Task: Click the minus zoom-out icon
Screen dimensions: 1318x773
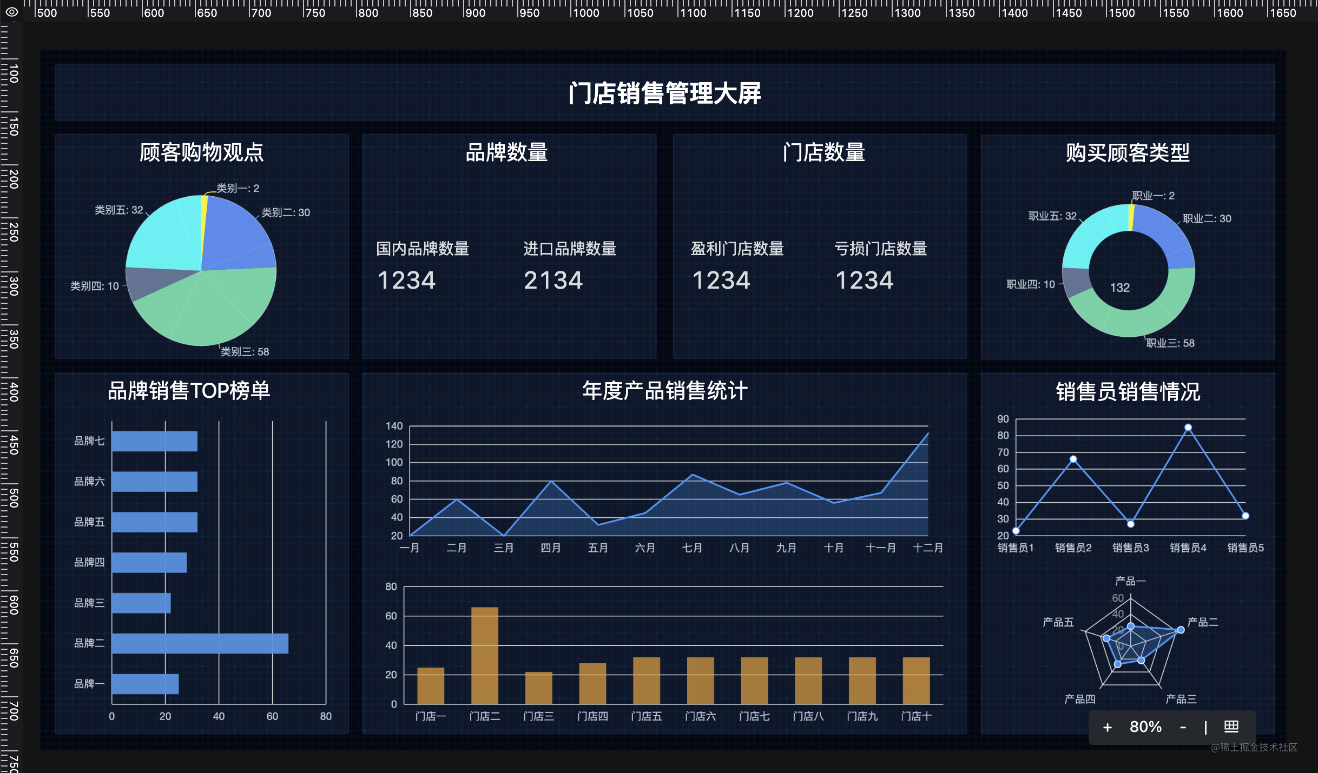Action: 1183,728
